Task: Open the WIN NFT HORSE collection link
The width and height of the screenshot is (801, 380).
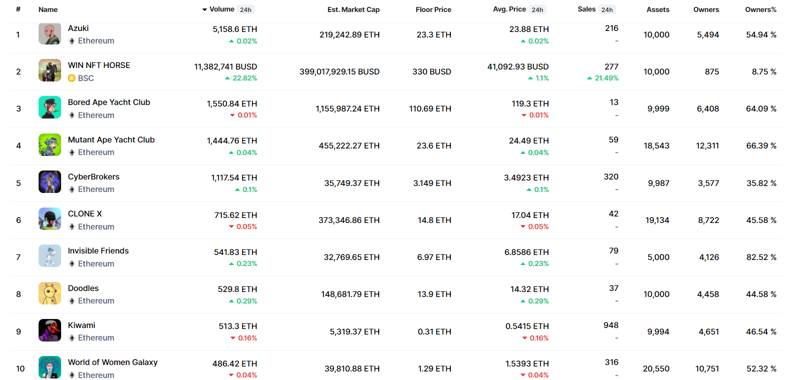Action: 99,65
